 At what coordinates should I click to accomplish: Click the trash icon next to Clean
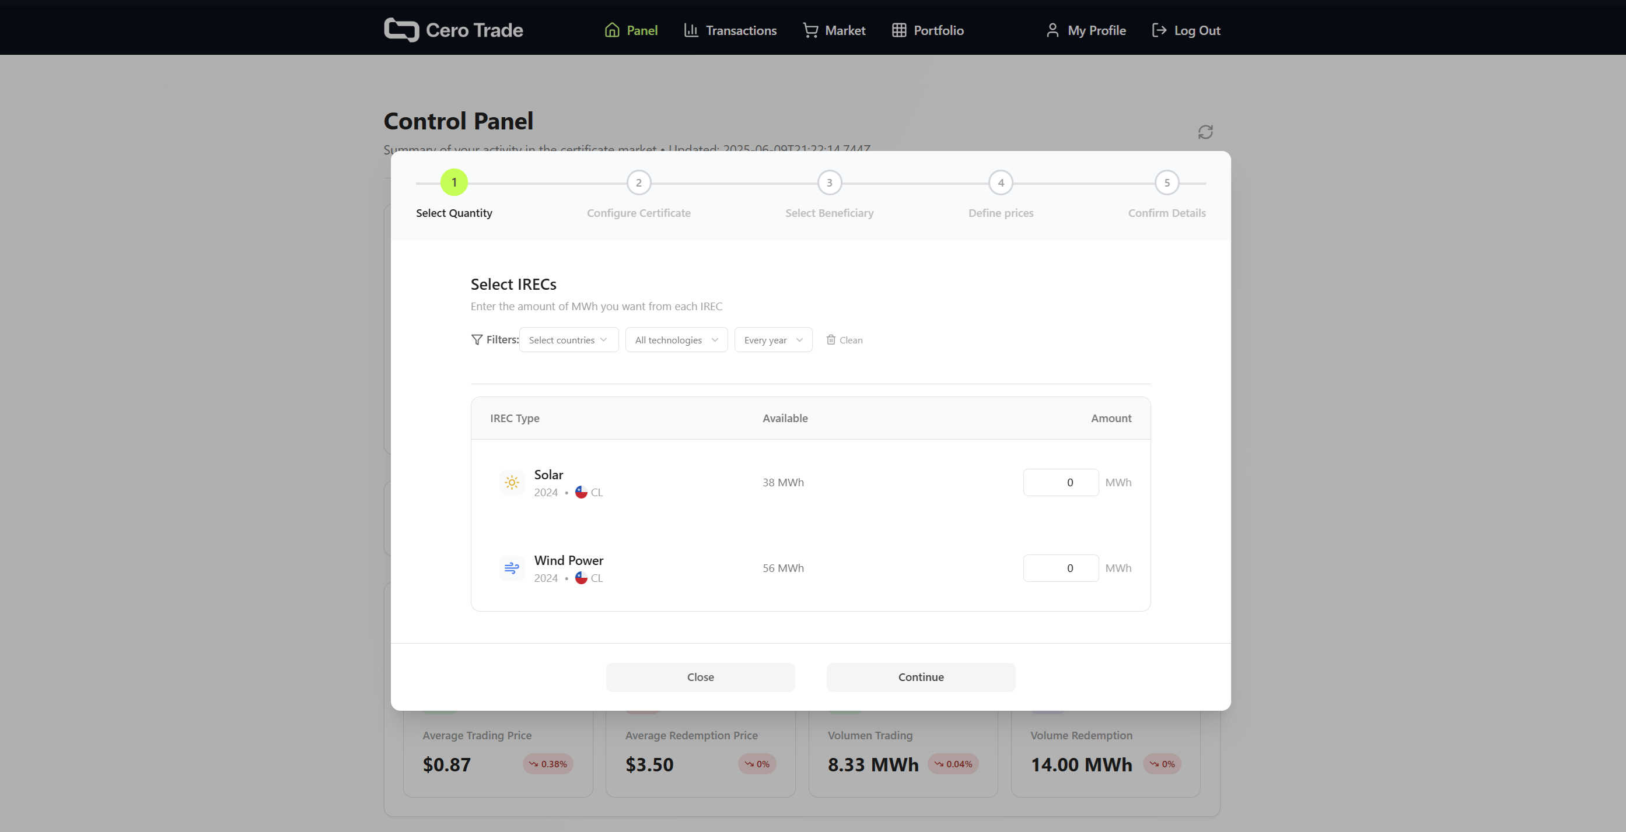[x=831, y=340]
